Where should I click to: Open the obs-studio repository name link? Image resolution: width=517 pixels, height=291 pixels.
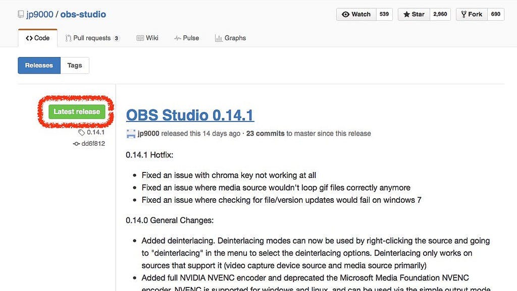(x=83, y=14)
